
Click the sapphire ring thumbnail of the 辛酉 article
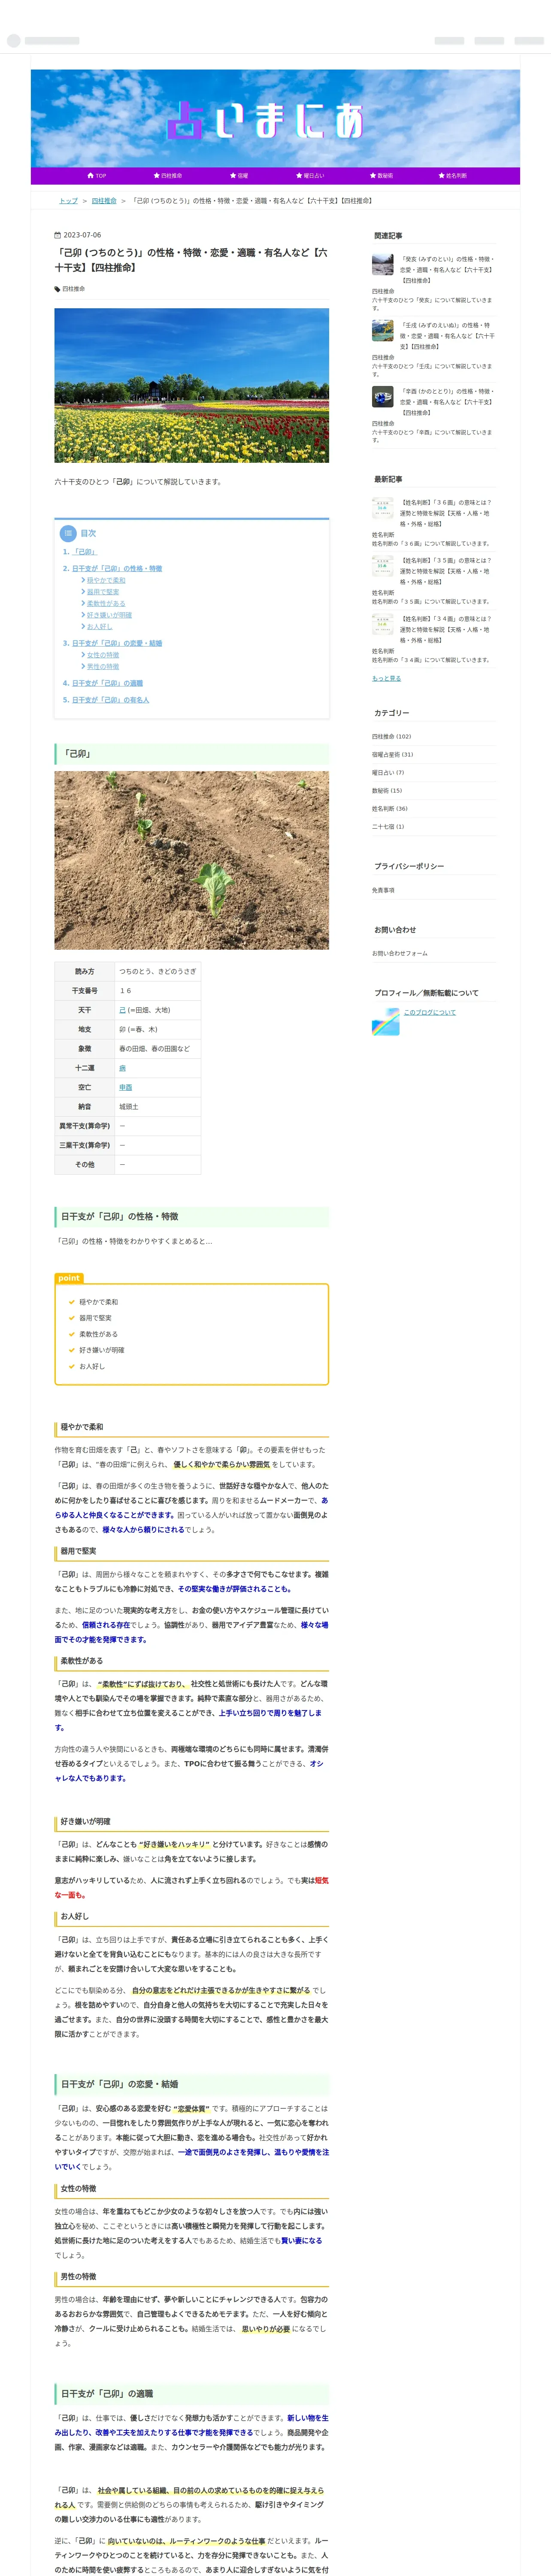[383, 397]
